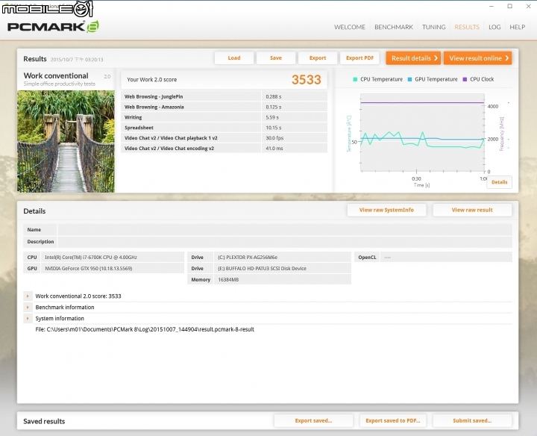Open the LOG tab

click(494, 27)
